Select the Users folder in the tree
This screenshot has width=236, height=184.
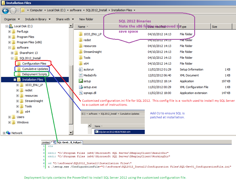(x=20, y=117)
